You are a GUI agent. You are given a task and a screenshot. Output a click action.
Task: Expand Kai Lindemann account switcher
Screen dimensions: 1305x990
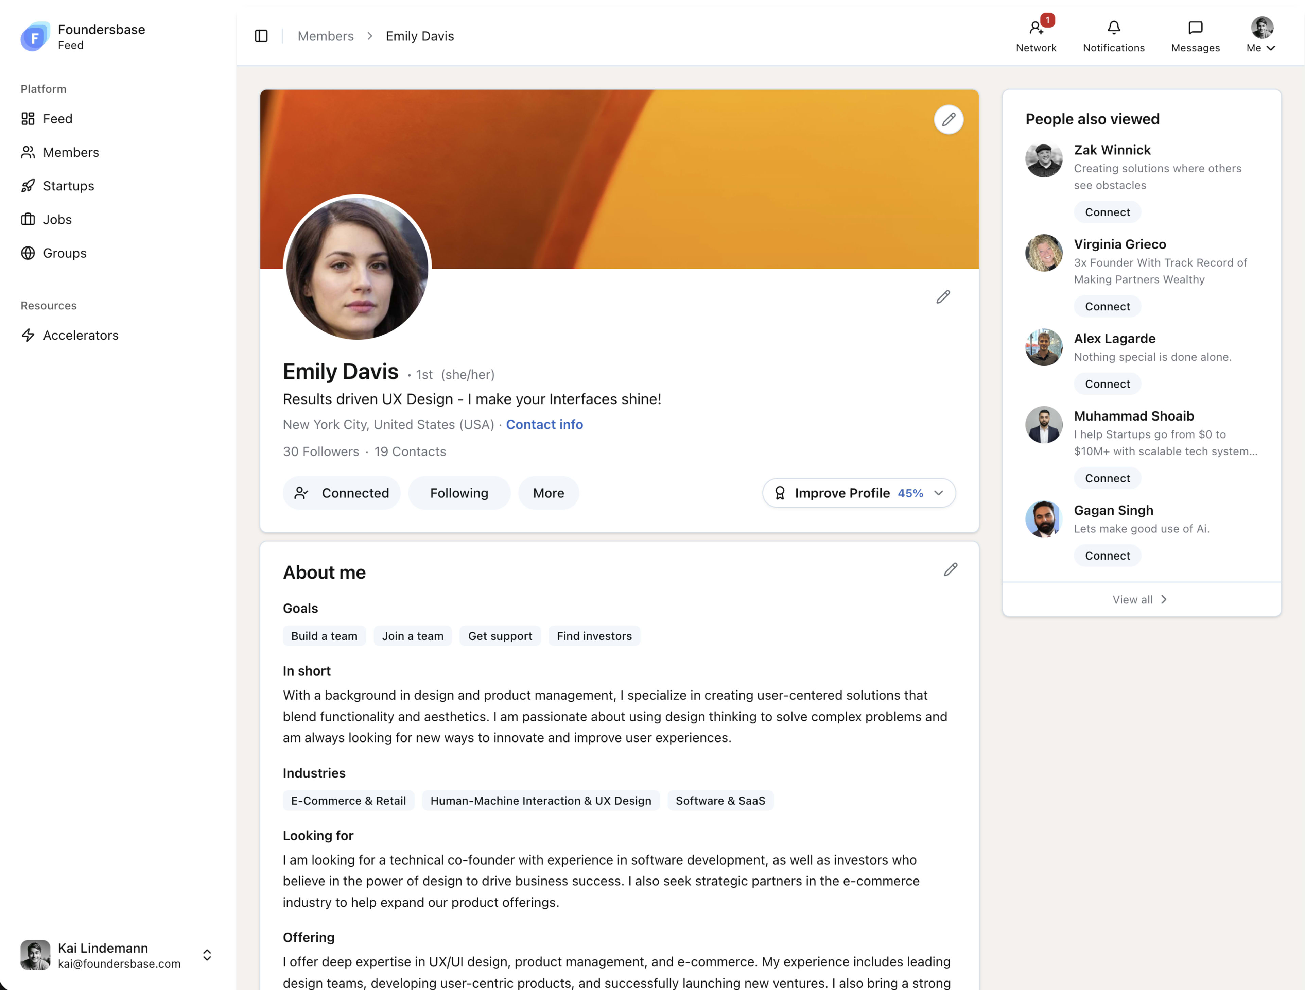pos(207,955)
